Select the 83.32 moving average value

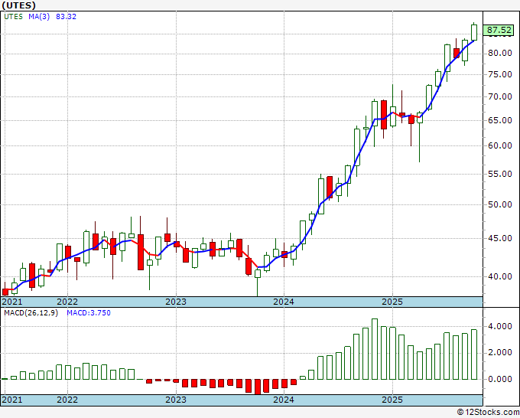[66, 17]
